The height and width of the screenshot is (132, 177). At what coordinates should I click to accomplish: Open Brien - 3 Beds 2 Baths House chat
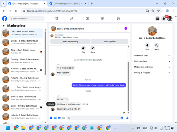pyautogui.click(x=22, y=98)
